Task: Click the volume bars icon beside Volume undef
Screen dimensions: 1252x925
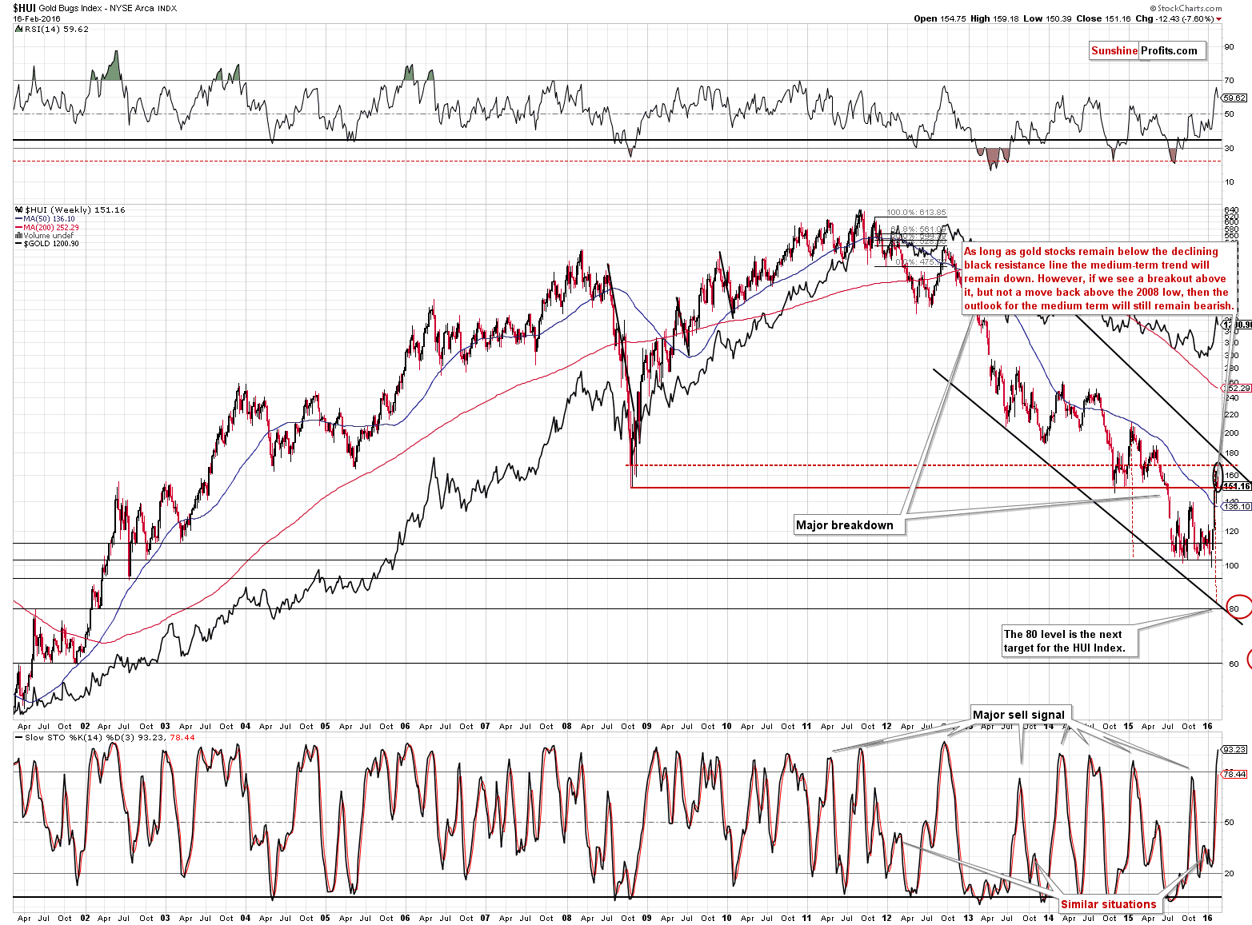Action: click(18, 236)
